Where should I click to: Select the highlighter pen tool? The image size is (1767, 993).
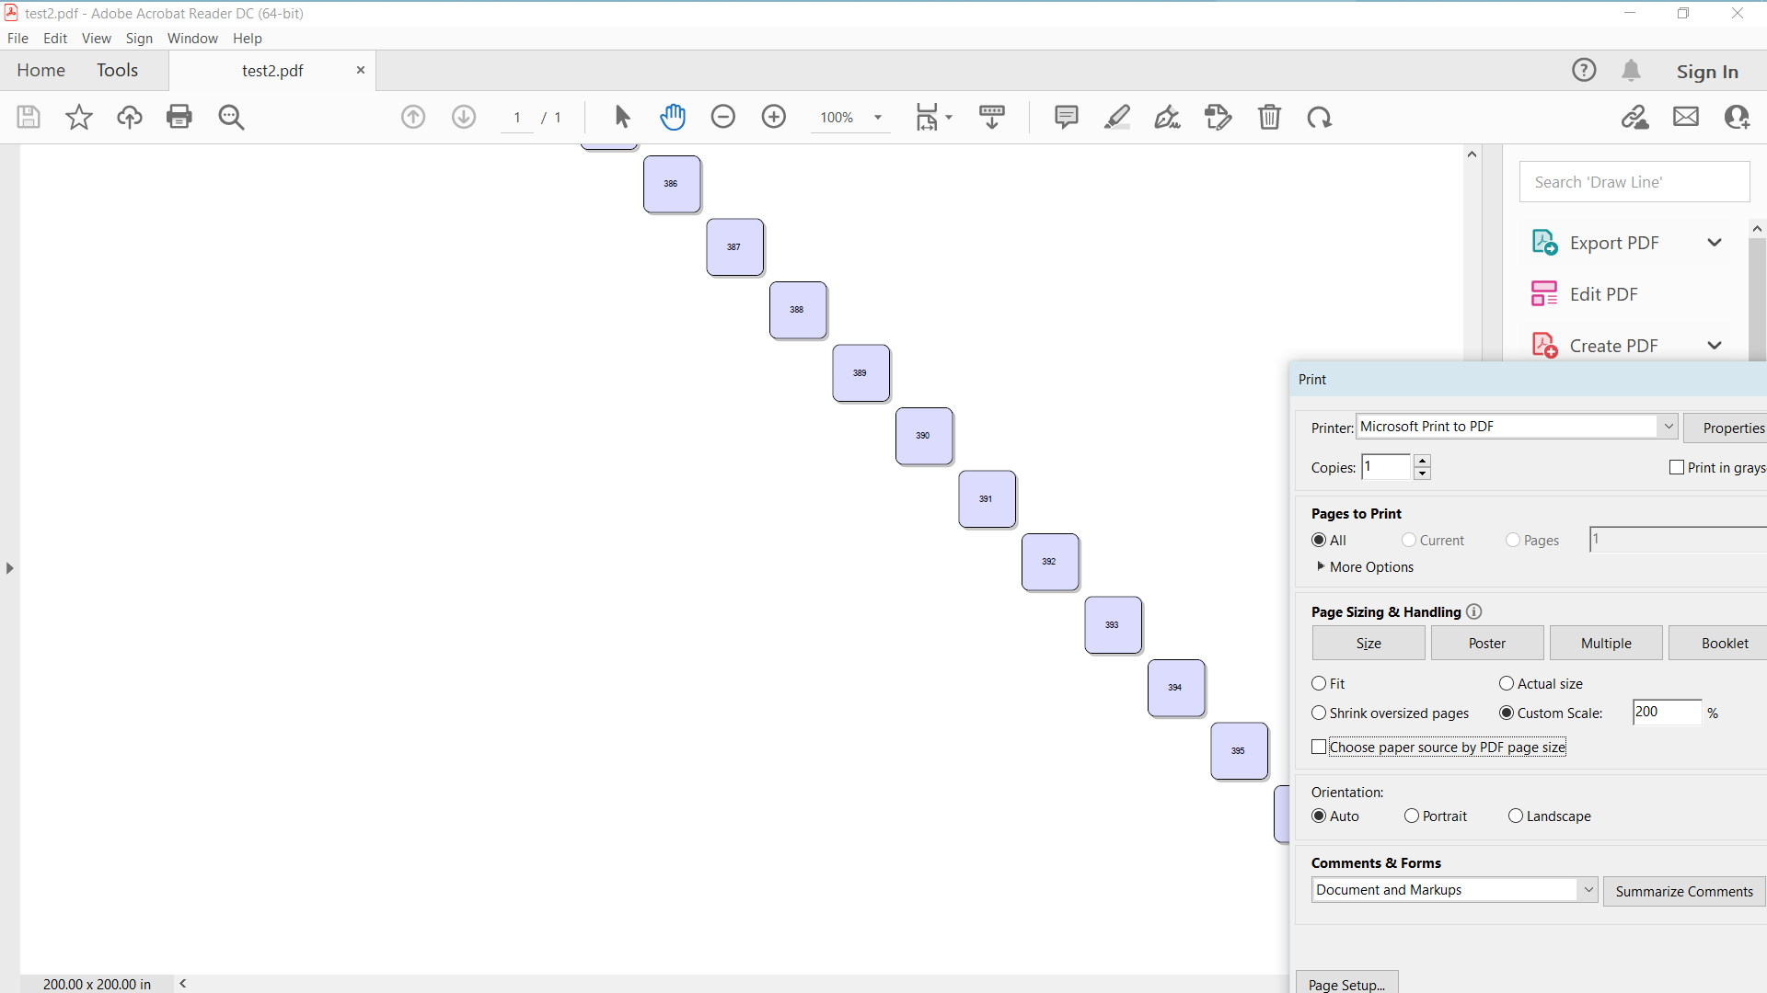(x=1117, y=117)
